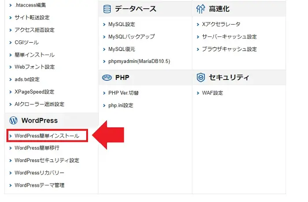This screenshot has height=202, width=308.
Task: Click WordPress簡単インストール link
Action: [47, 136]
